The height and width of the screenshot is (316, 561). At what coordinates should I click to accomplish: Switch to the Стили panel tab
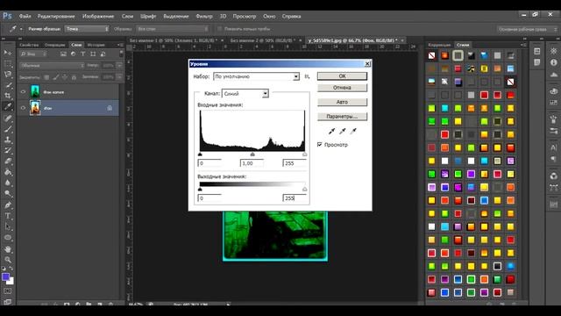tap(463, 45)
